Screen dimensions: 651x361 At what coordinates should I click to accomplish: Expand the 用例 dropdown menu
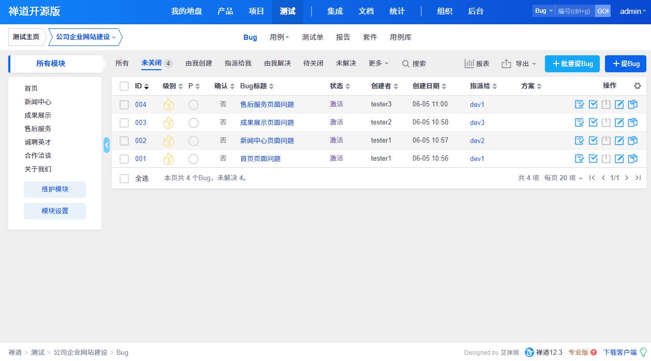click(279, 37)
